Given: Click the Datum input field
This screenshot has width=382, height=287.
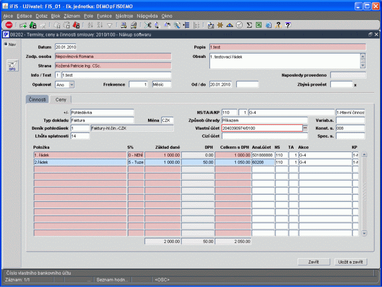Looking at the screenshot, I should pyautogui.click(x=65, y=47).
